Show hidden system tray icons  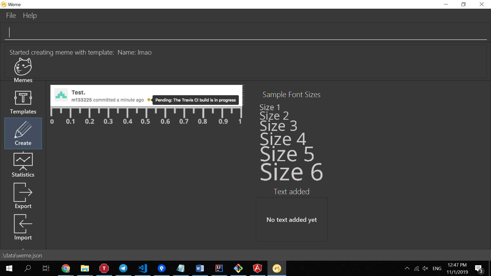[x=407, y=268]
